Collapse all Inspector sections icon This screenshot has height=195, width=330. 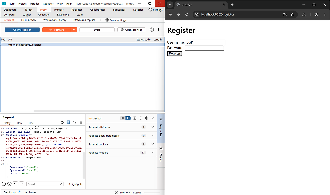141,118
